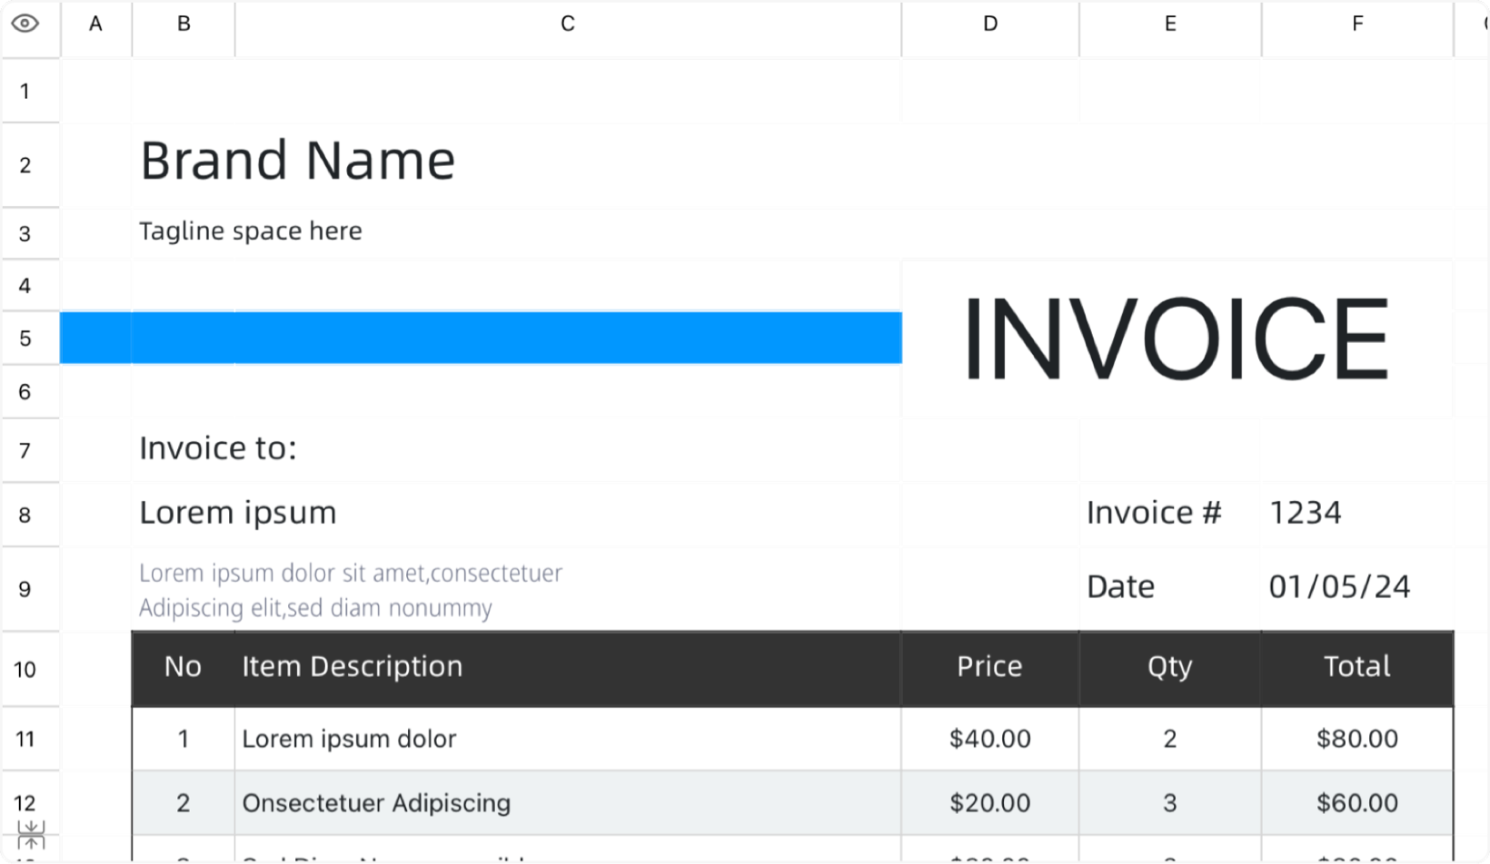Click the 'Onsectetuer Adipiscing' item cell

click(568, 803)
